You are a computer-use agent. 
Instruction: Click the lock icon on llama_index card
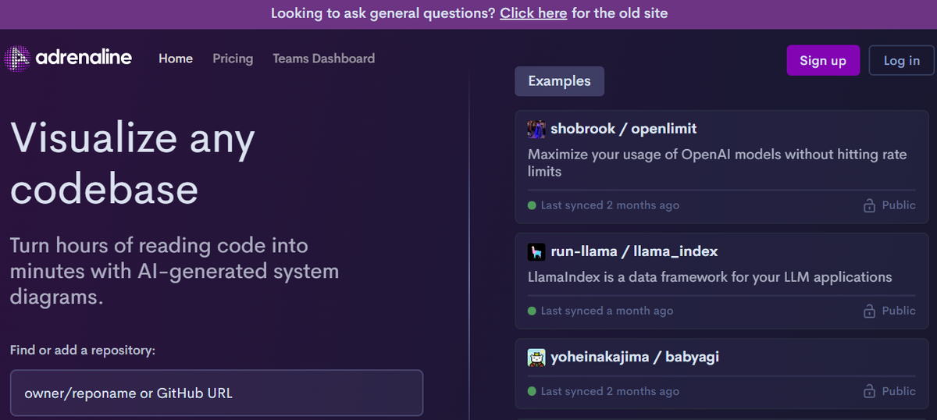pos(869,311)
